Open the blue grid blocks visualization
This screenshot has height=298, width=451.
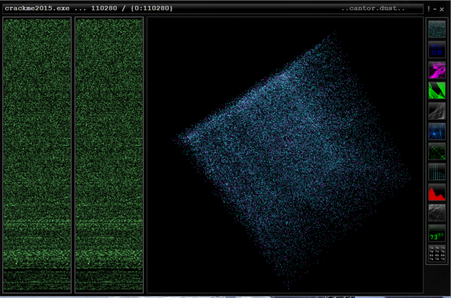[x=437, y=49]
